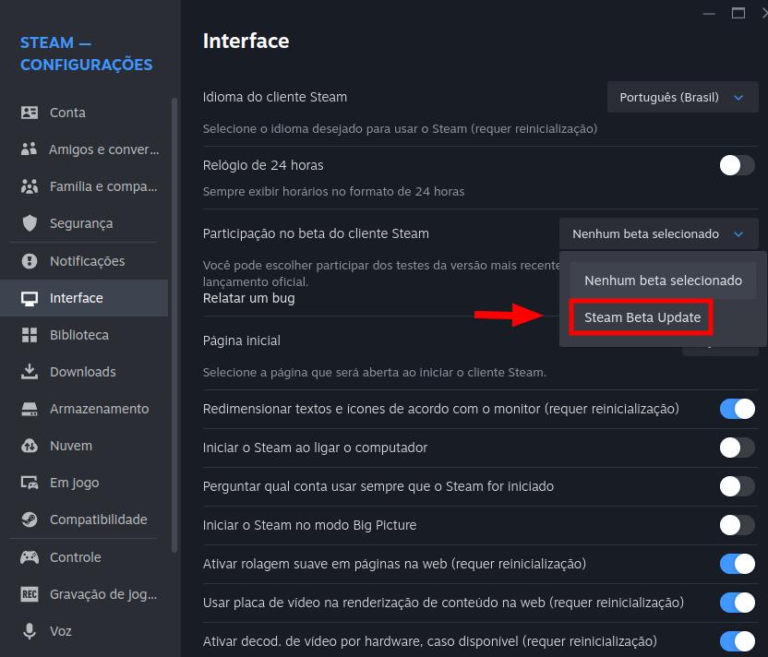The image size is (768, 657).
Task: Click the "Página inicial" setting label
Action: click(242, 340)
